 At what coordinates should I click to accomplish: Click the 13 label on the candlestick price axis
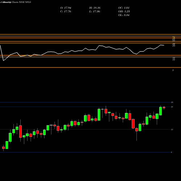(x=172, y=130)
